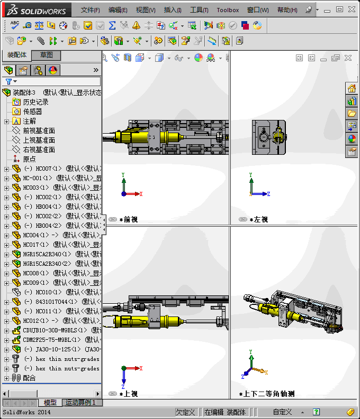Launch the Design Table Excel icon
Image resolution: width=360 pixels, height=419 pixels.
[x=192, y=25]
